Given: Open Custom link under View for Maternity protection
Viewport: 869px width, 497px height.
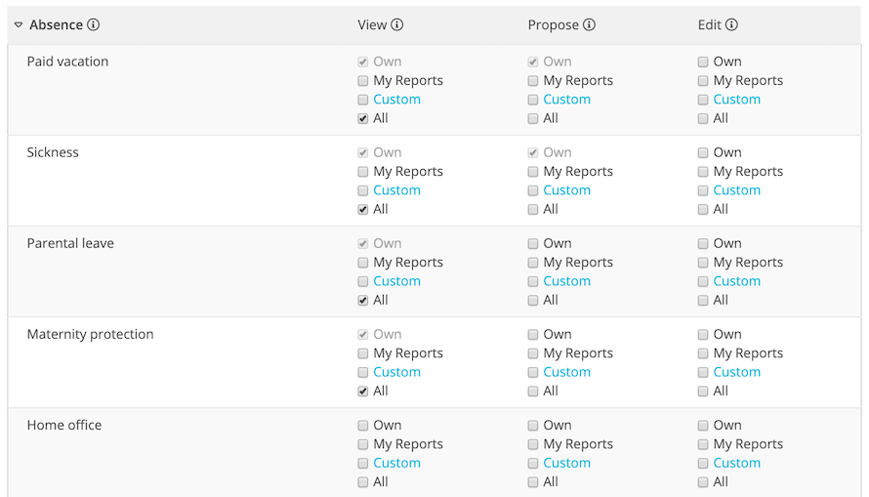Looking at the screenshot, I should point(396,372).
